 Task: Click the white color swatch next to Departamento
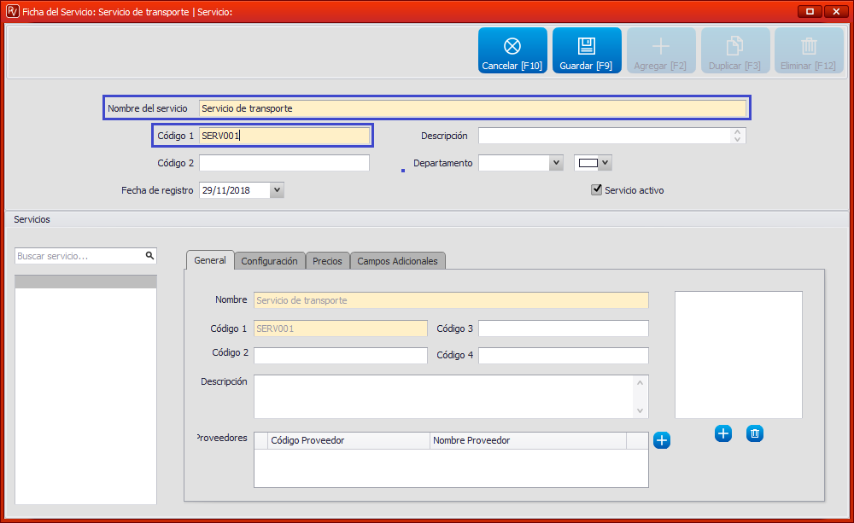(x=588, y=162)
